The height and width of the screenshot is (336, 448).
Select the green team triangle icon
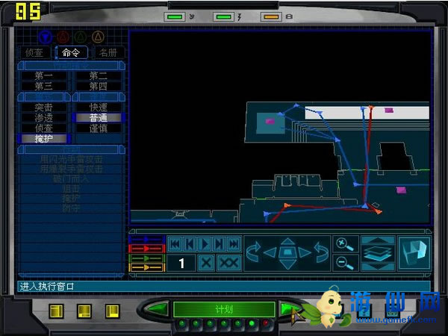[81, 37]
